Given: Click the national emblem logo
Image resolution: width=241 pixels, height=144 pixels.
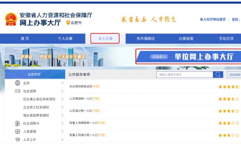Looking at the screenshot, I should [x=11, y=19].
